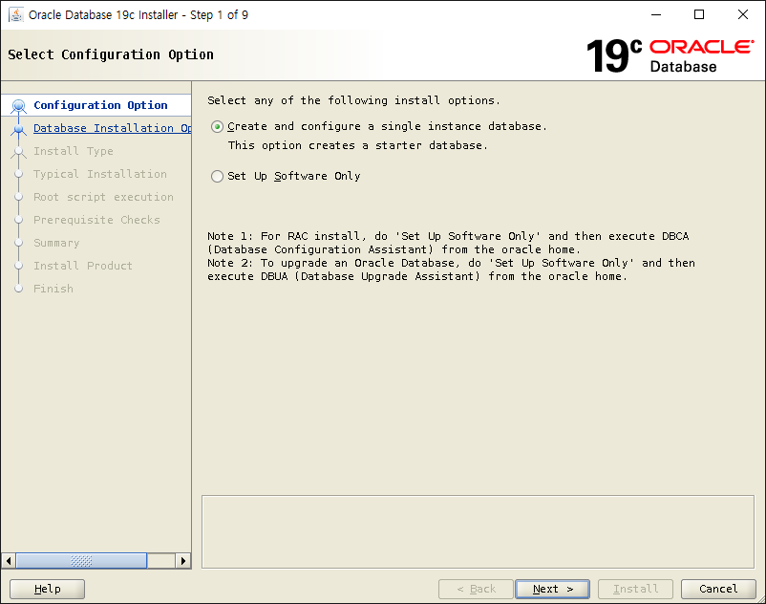Click the Note 1 RAC install text
The width and height of the screenshot is (766, 604).
click(x=448, y=243)
